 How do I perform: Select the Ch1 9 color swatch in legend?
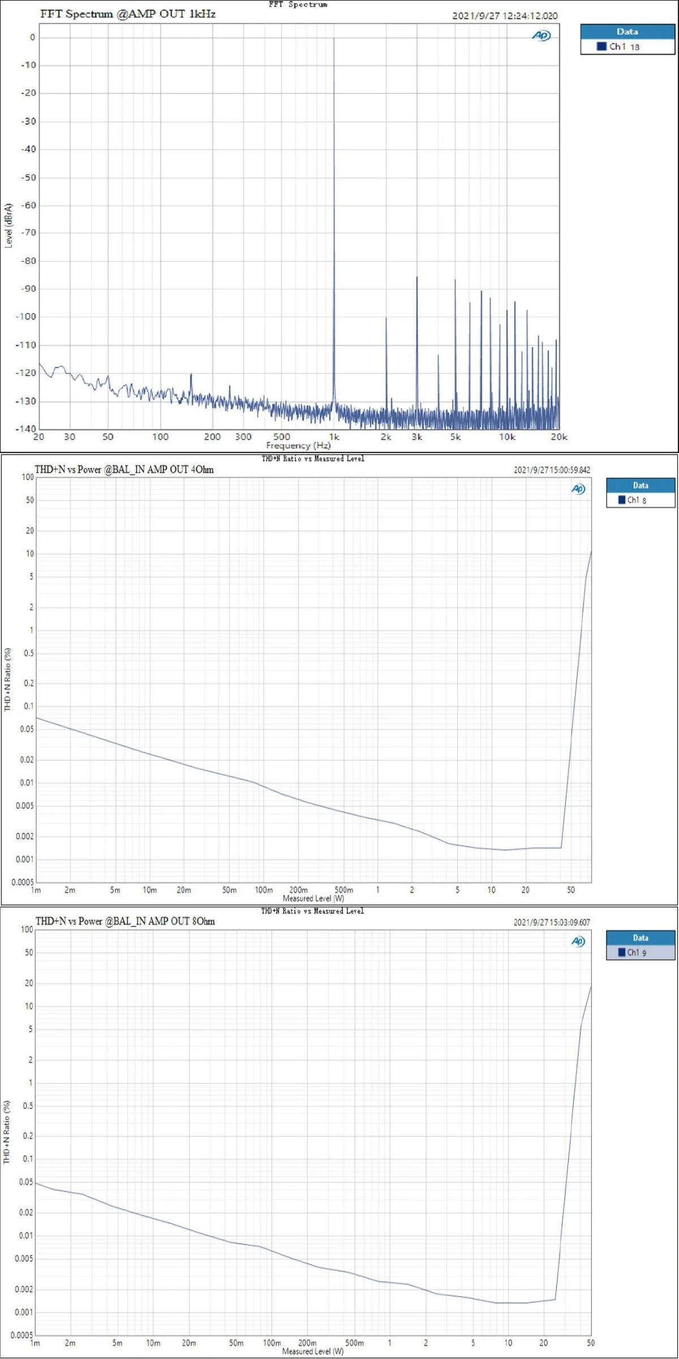pos(621,952)
